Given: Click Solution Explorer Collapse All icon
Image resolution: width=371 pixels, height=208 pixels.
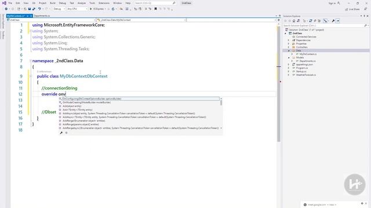Looking at the screenshot, I should 315,21.
